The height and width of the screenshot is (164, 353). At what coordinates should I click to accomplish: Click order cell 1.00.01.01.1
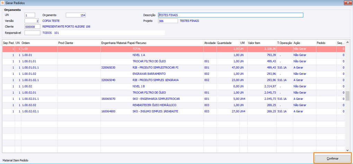(39, 68)
